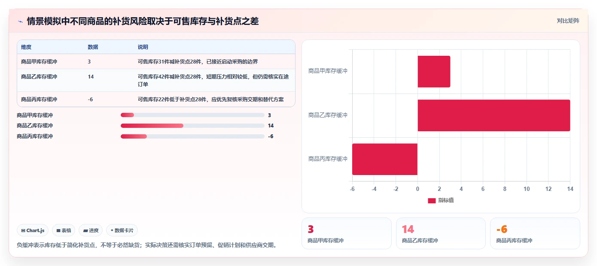This screenshot has height=266, width=597.
Task: Click the 商品甲库存缓冲 progress bar label
Action: coord(35,115)
